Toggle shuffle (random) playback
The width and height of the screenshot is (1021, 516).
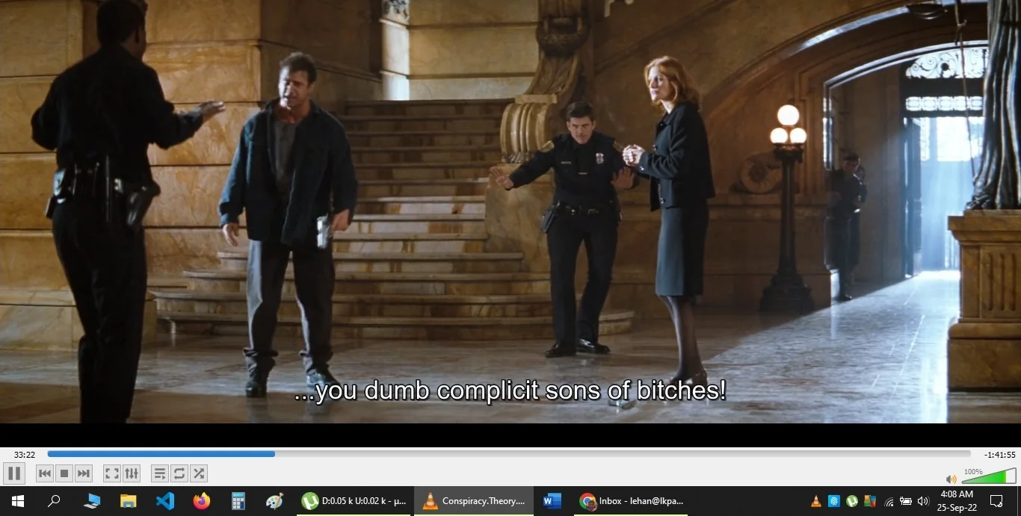(x=198, y=473)
